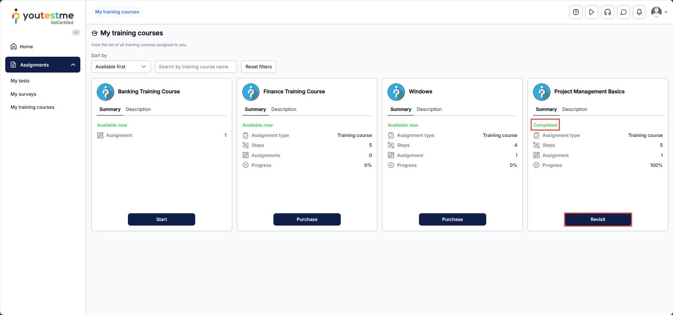
Task: Click the Banking Training Course avatar icon
Action: click(x=106, y=92)
